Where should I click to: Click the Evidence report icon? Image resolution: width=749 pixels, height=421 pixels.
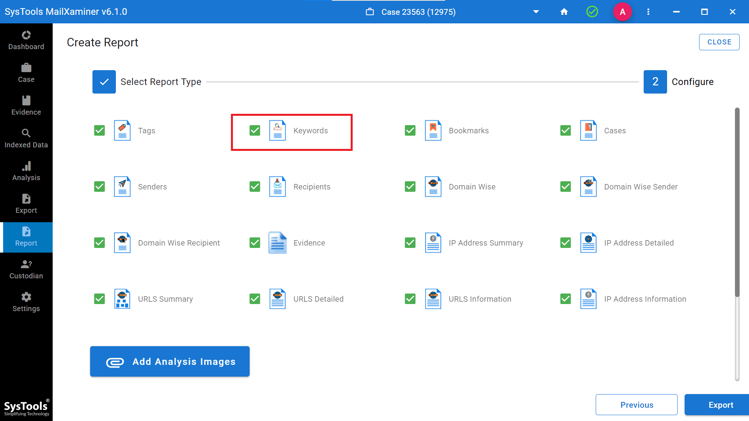277,242
